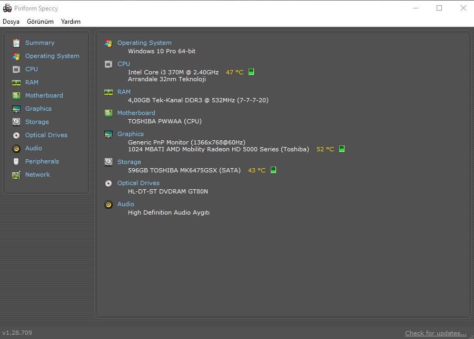Open the Görünüm menu
Image resolution: width=474 pixels, height=339 pixels.
click(x=40, y=22)
